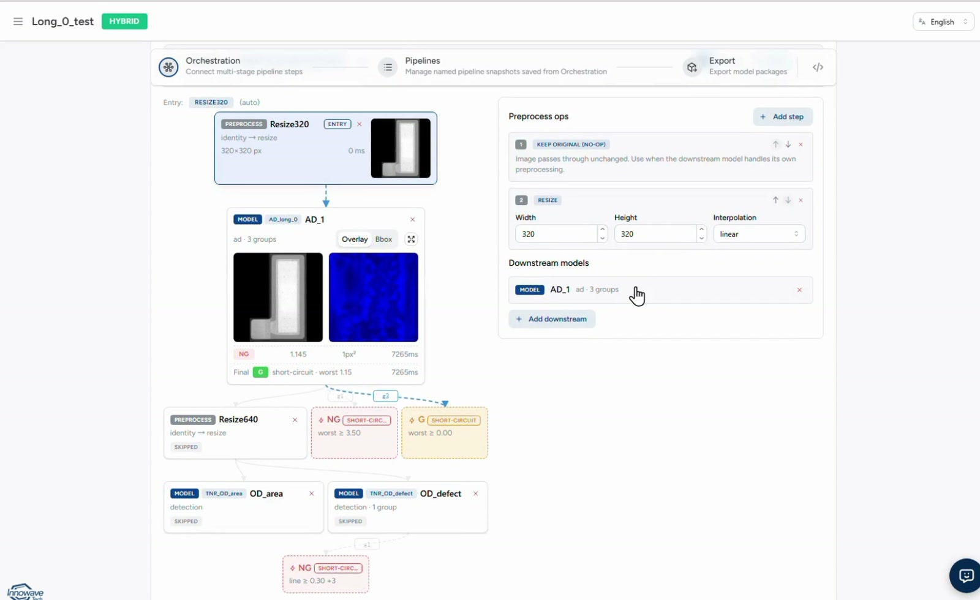Click the AD_1 grayscale input image

click(278, 297)
